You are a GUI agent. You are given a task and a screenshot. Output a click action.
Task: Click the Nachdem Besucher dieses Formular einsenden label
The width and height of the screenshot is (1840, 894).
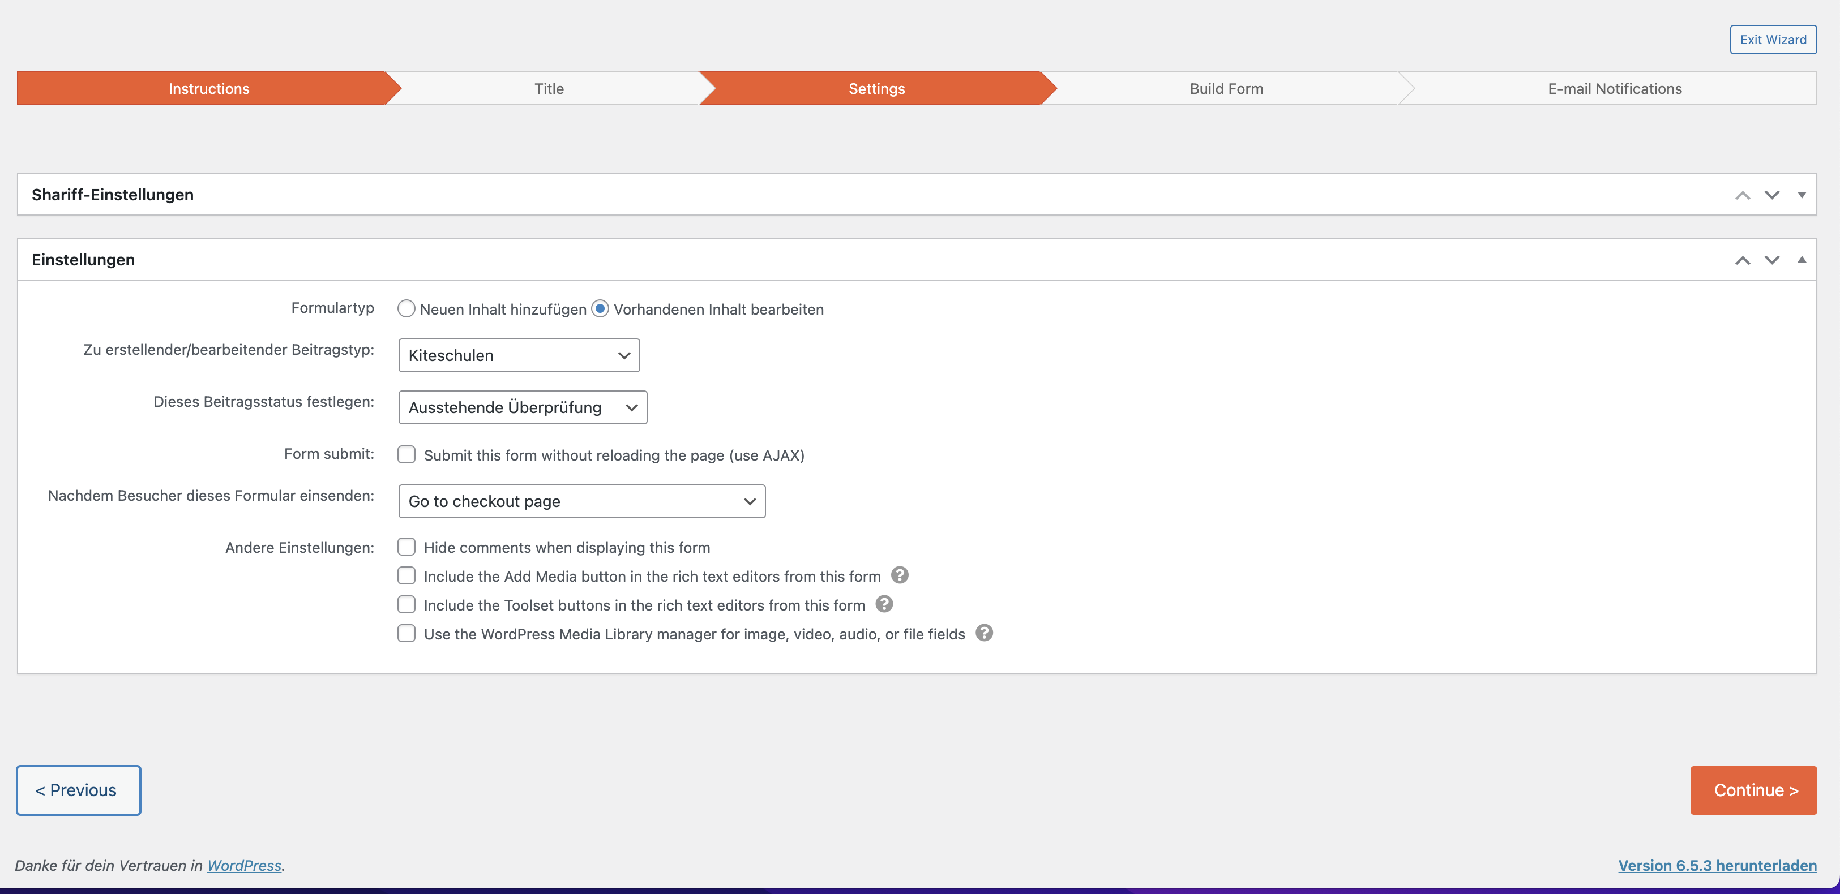click(x=211, y=496)
